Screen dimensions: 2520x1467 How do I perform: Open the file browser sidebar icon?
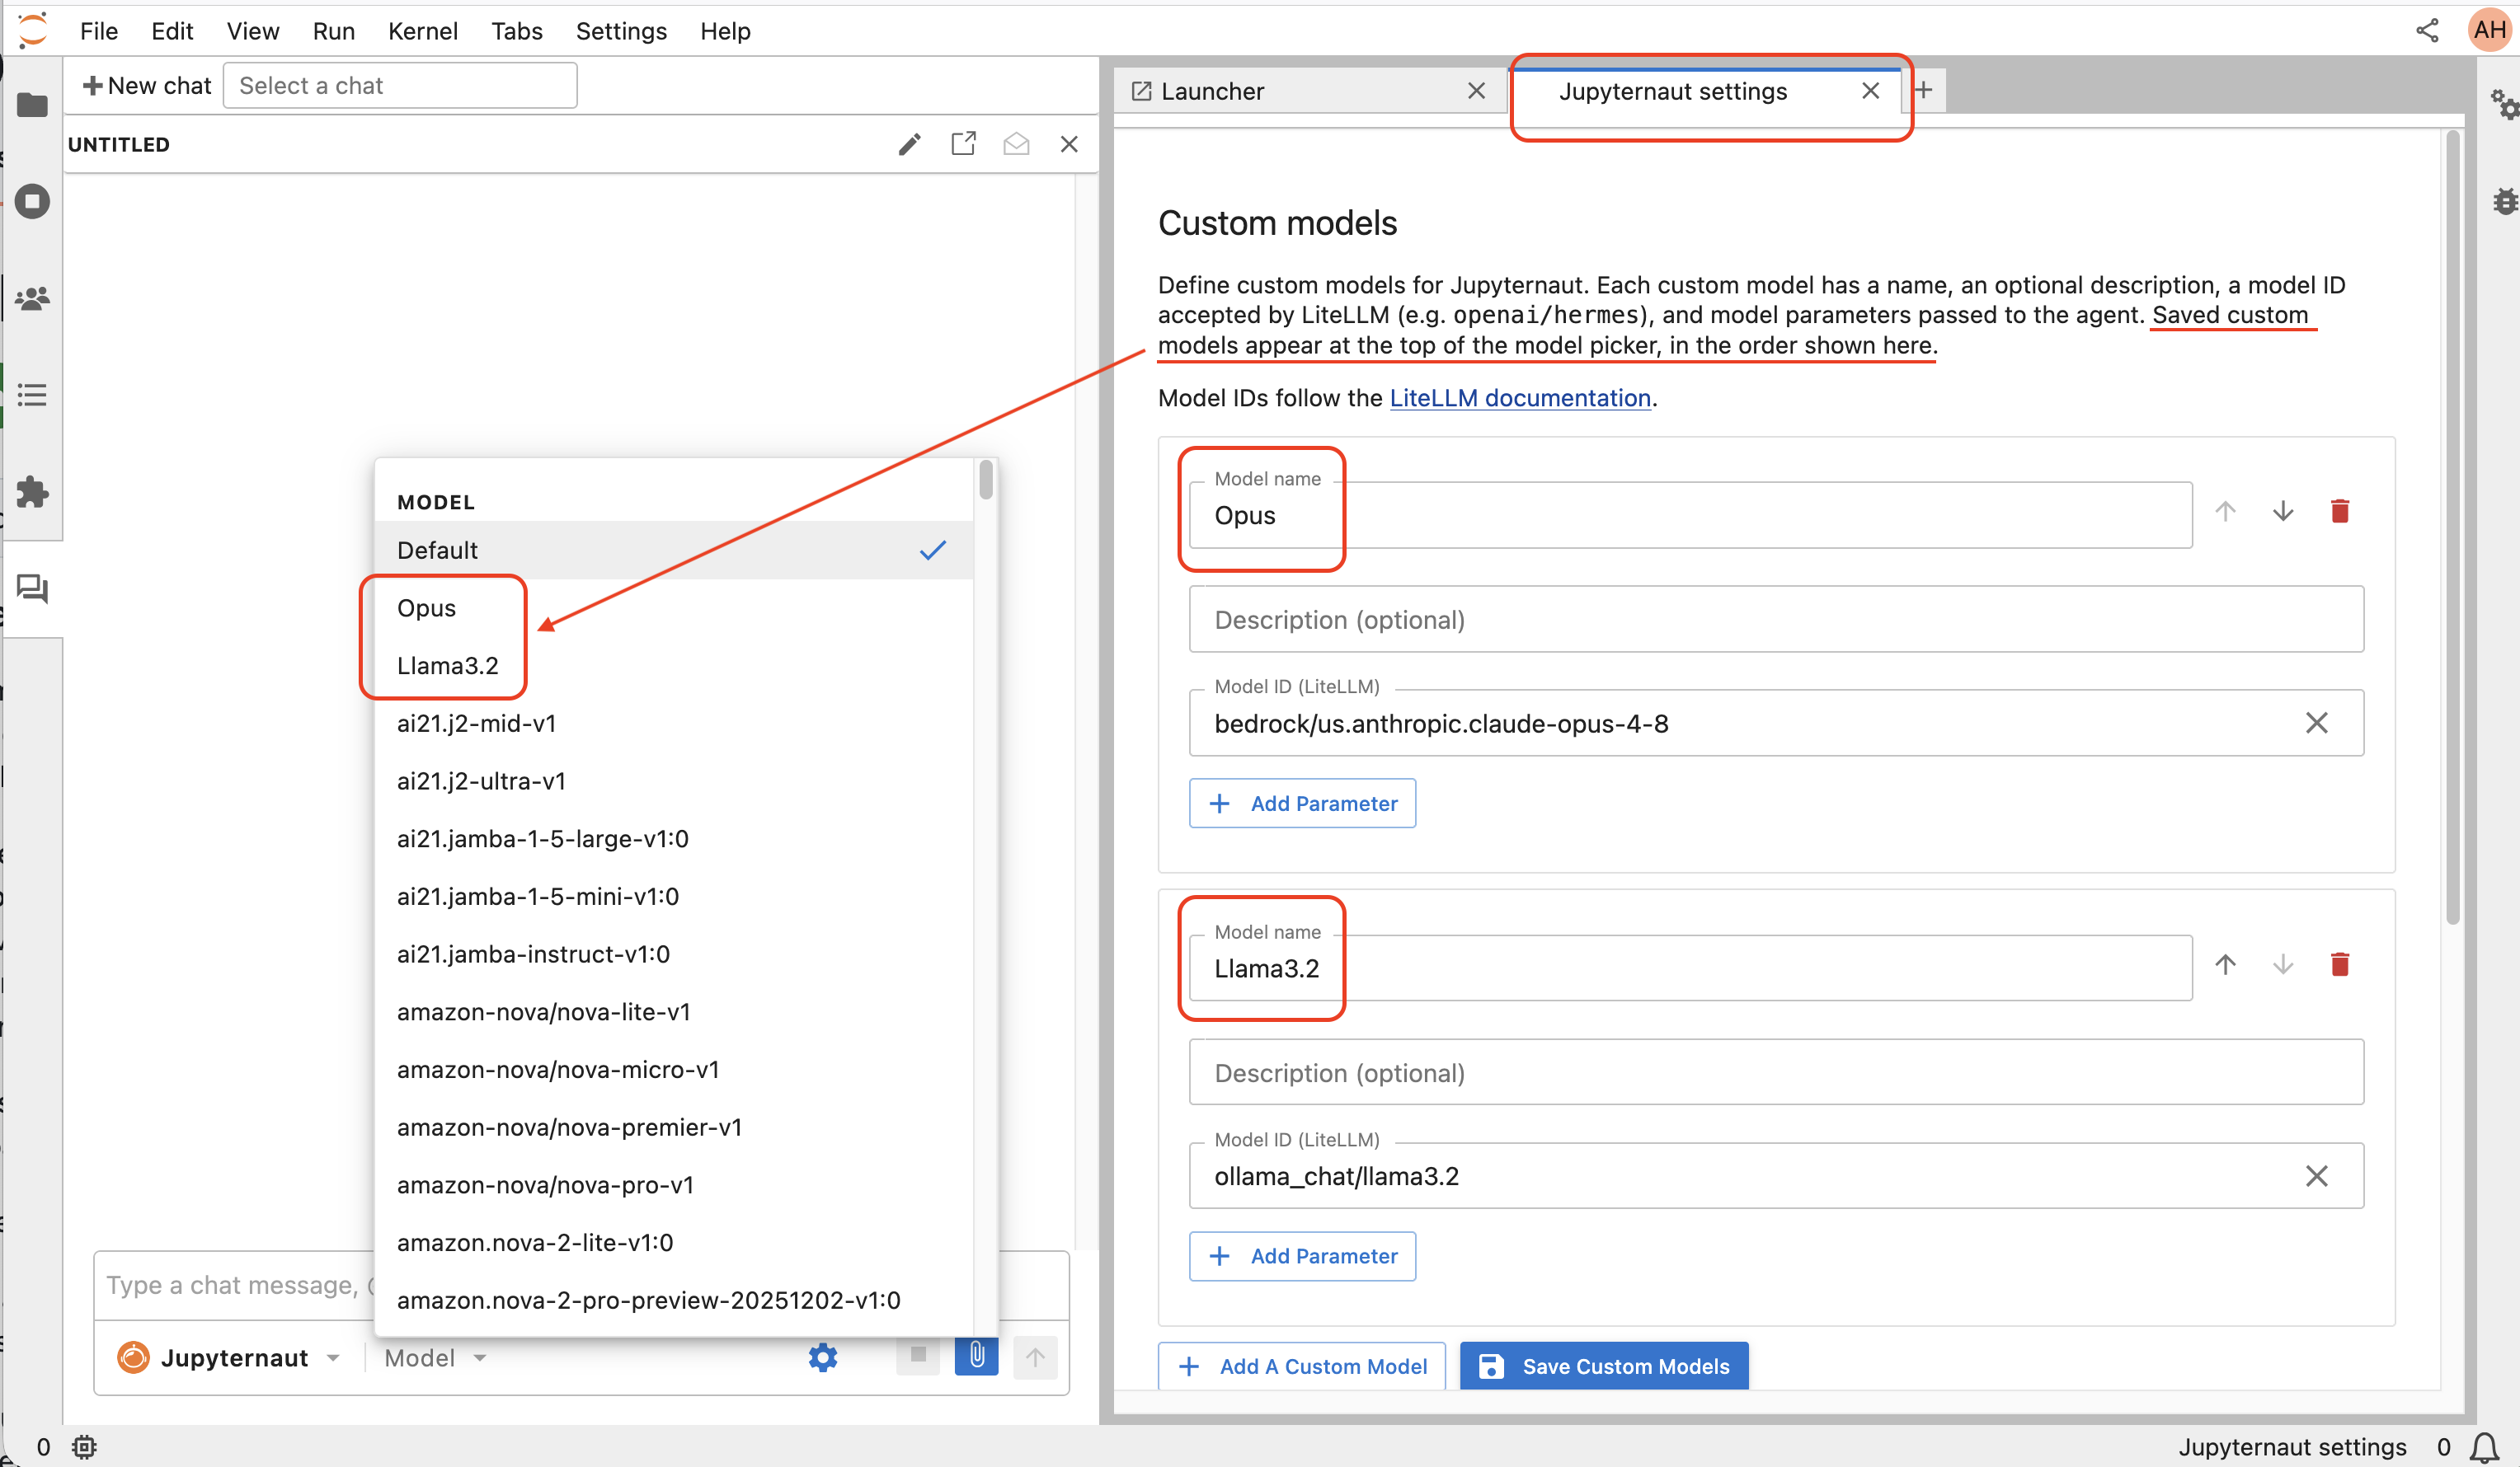(x=32, y=104)
